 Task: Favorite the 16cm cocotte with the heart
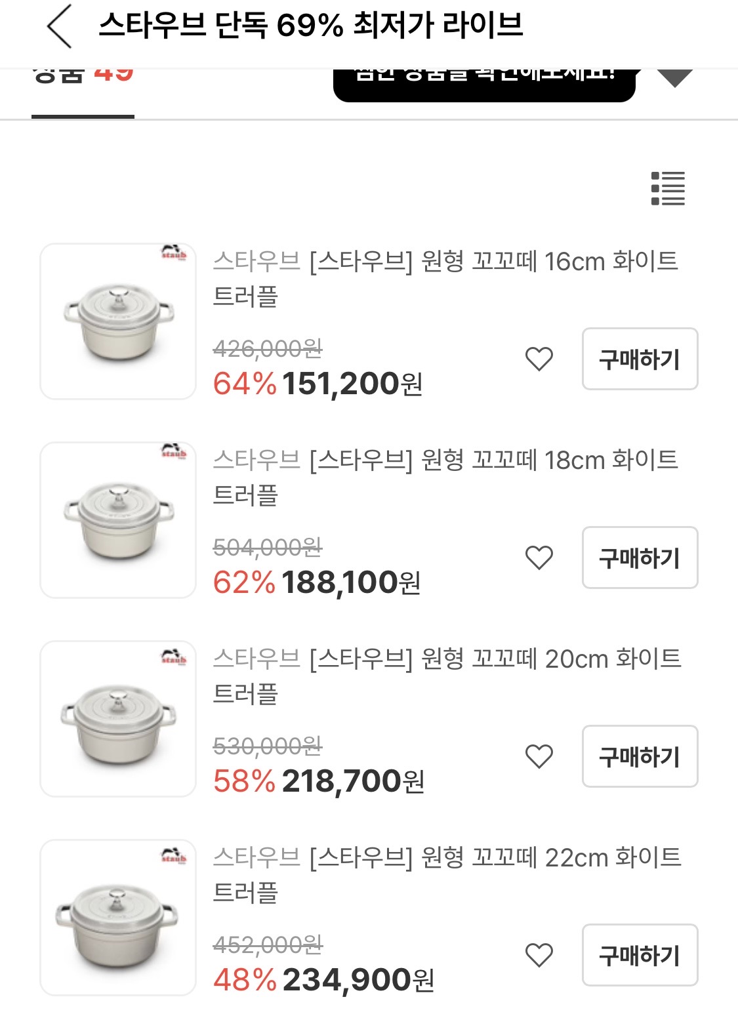[x=539, y=359]
